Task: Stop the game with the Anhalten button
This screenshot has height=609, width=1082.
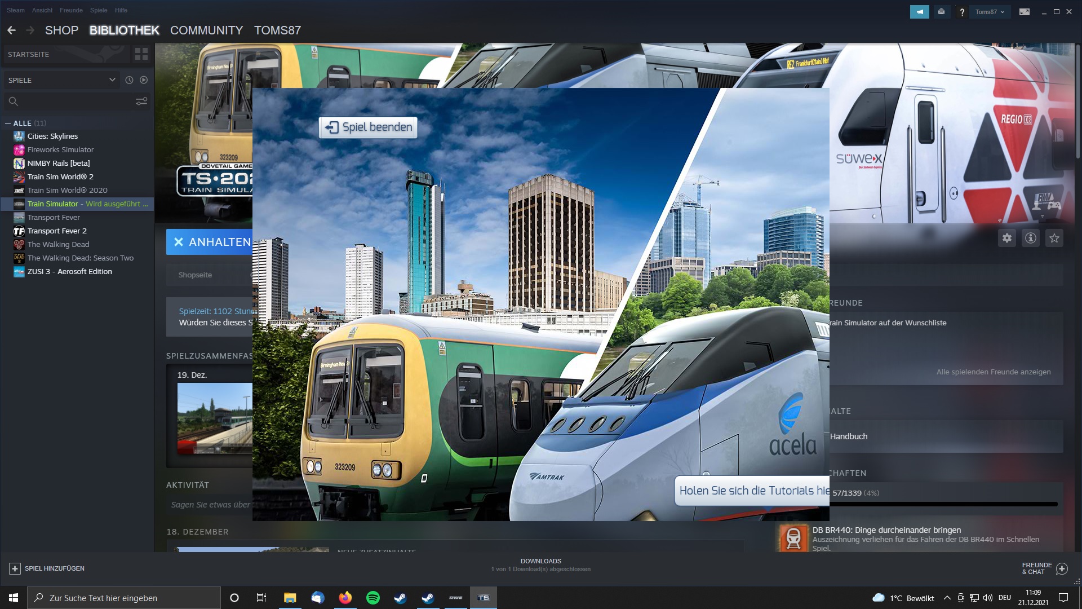Action: 210,242
